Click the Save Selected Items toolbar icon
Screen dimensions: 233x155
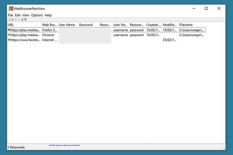point(10,20)
